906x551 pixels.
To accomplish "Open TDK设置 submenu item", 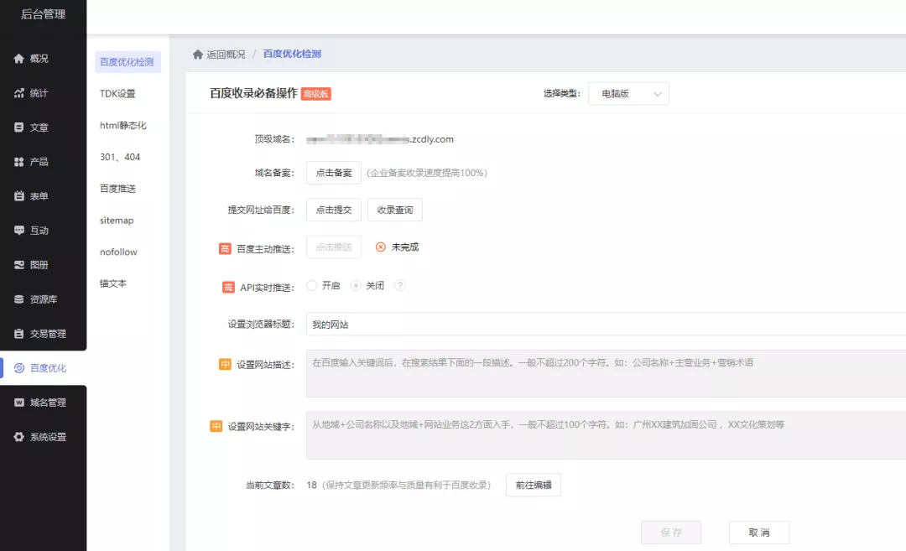I will 117,94.
